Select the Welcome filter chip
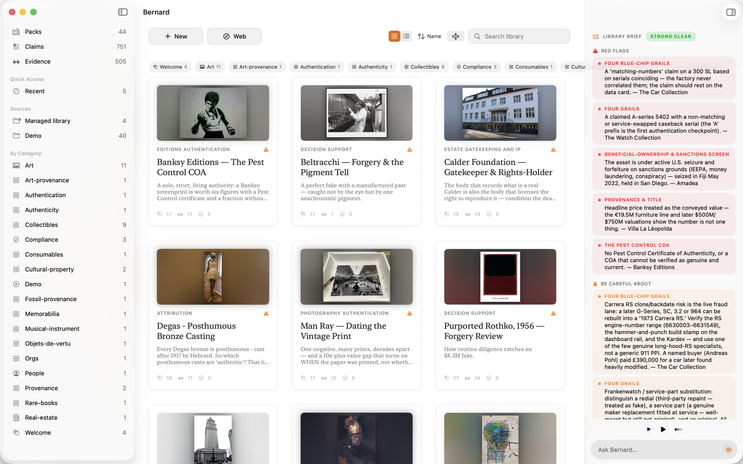The image size is (743, 464). [170, 67]
